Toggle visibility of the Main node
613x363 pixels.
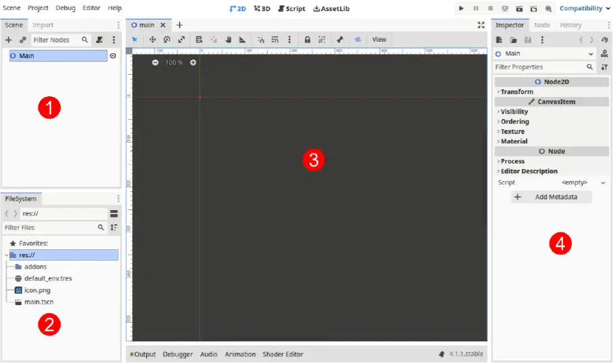[x=113, y=56]
